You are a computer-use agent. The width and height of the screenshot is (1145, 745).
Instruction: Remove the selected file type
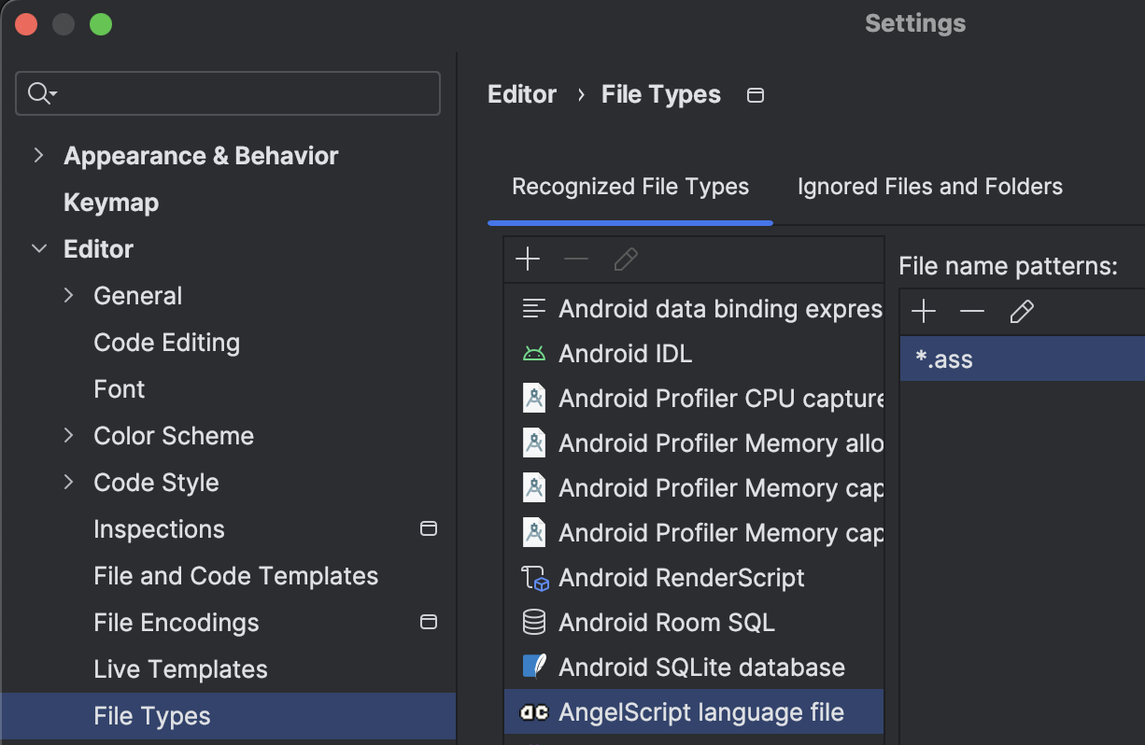pyautogui.click(x=576, y=260)
